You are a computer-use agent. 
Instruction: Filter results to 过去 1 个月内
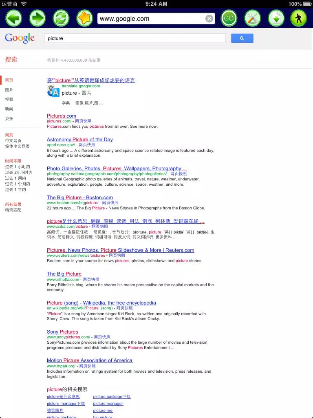18,184
